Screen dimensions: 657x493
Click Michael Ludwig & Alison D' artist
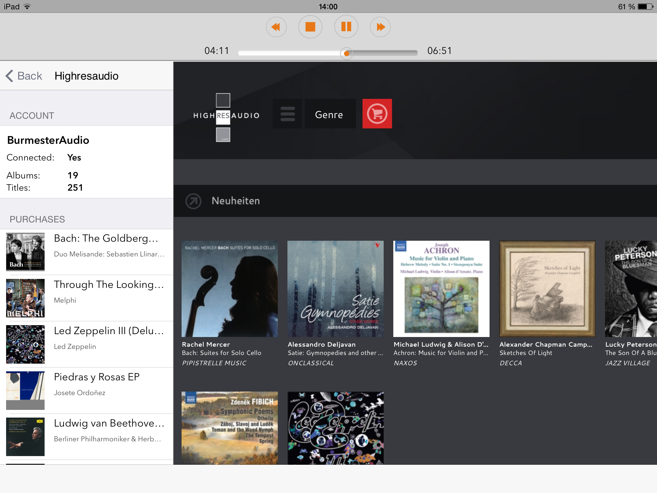click(441, 344)
